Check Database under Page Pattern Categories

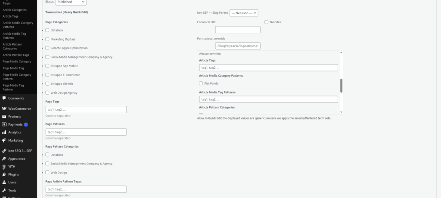coord(47,155)
